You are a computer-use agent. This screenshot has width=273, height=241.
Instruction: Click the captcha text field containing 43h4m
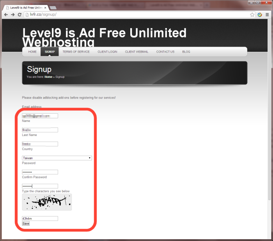[40, 218]
